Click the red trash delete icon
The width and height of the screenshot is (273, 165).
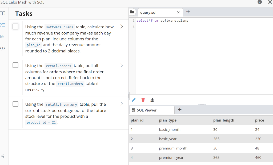pyautogui.click(x=143, y=100)
